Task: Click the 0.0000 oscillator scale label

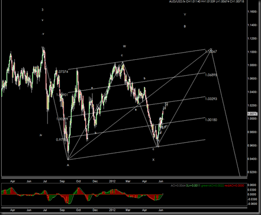Action: click(253, 194)
